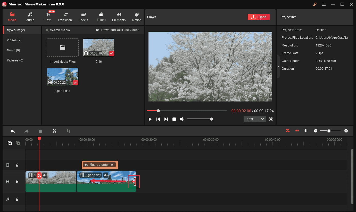The image size is (356, 212).
Task: Mute the 9.16 clip audio
Action: click(45, 175)
